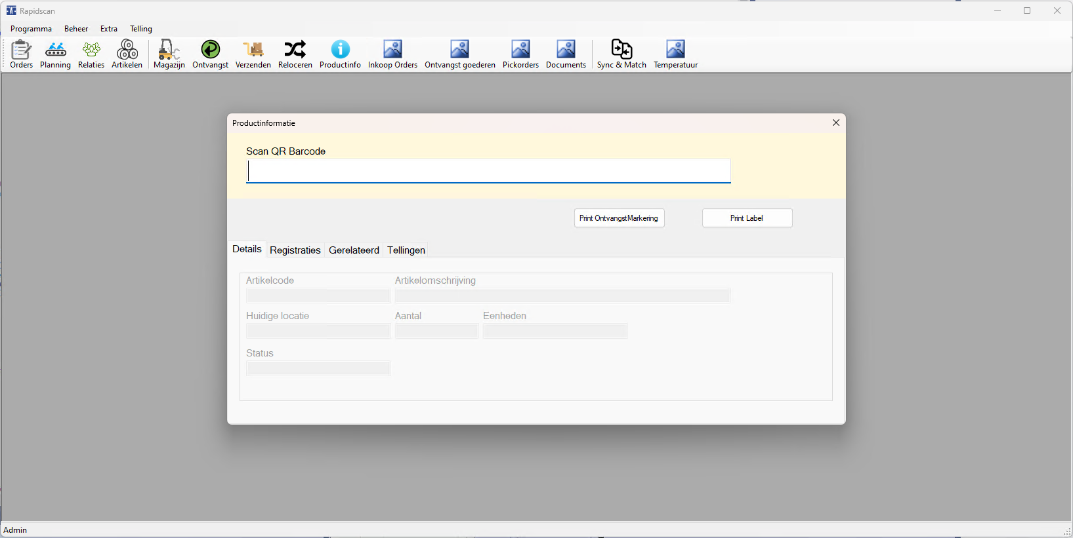Focus the Scan QR Barcode input field
This screenshot has height=538, width=1073.
pos(488,171)
